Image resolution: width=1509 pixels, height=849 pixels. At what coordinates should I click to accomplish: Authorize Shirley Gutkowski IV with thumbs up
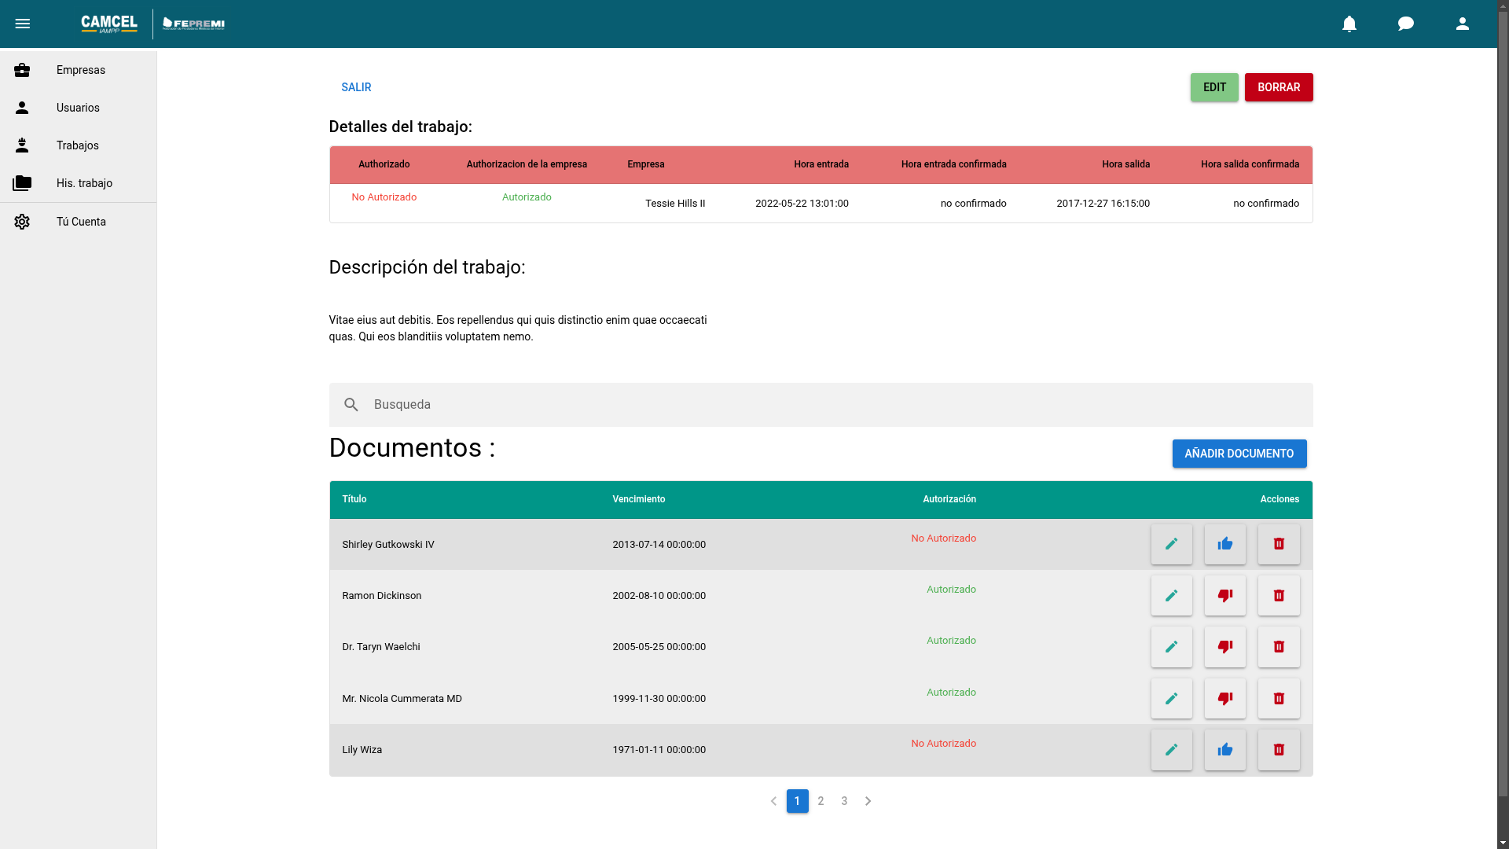tap(1225, 544)
